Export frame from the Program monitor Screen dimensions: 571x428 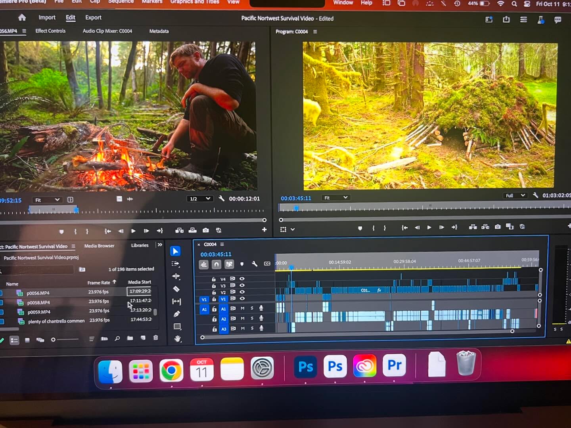(498, 227)
